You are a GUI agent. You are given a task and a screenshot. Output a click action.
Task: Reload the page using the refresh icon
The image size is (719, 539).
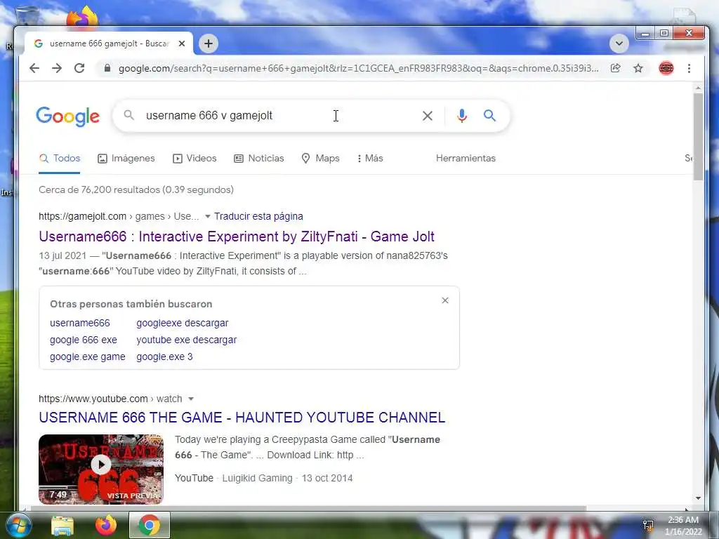(79, 68)
